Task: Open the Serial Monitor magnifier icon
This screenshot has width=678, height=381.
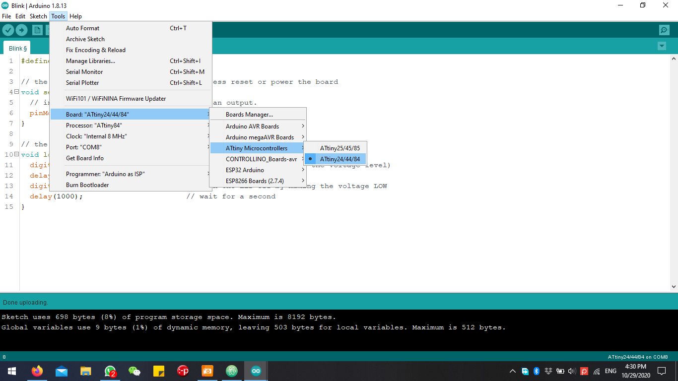Action: pyautogui.click(x=664, y=30)
